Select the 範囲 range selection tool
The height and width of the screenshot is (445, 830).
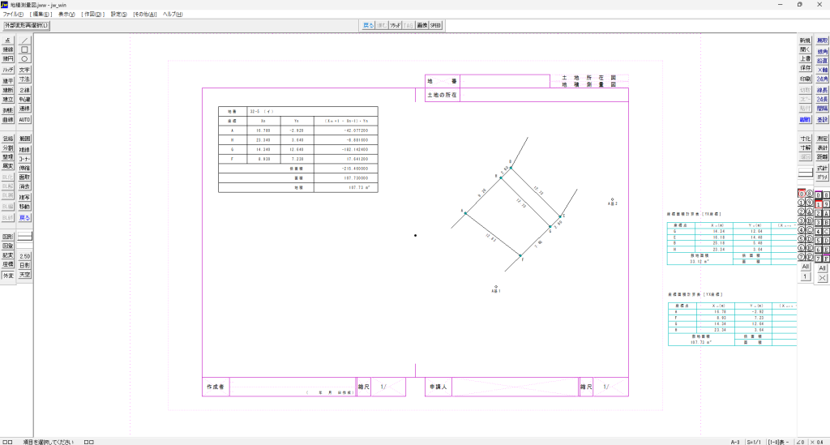click(x=24, y=139)
